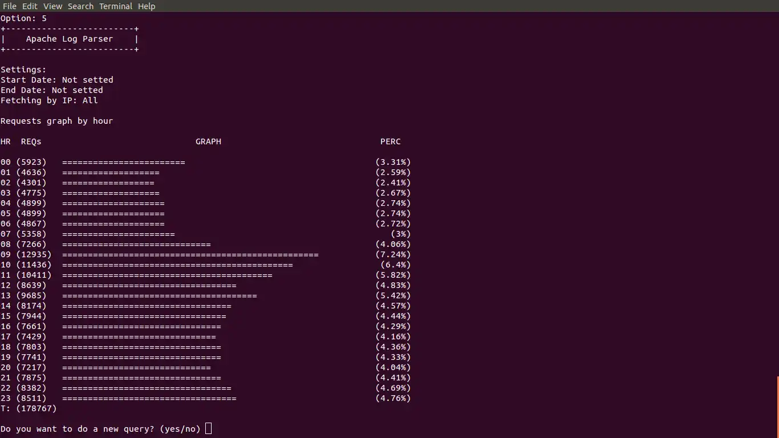This screenshot has height=438, width=779.
Task: Click the percentage '(4.06%)'
Action: [393, 244]
